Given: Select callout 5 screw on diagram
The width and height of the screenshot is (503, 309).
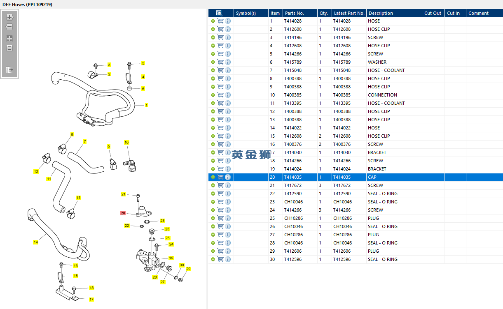Looking at the screenshot, I should [143, 63].
